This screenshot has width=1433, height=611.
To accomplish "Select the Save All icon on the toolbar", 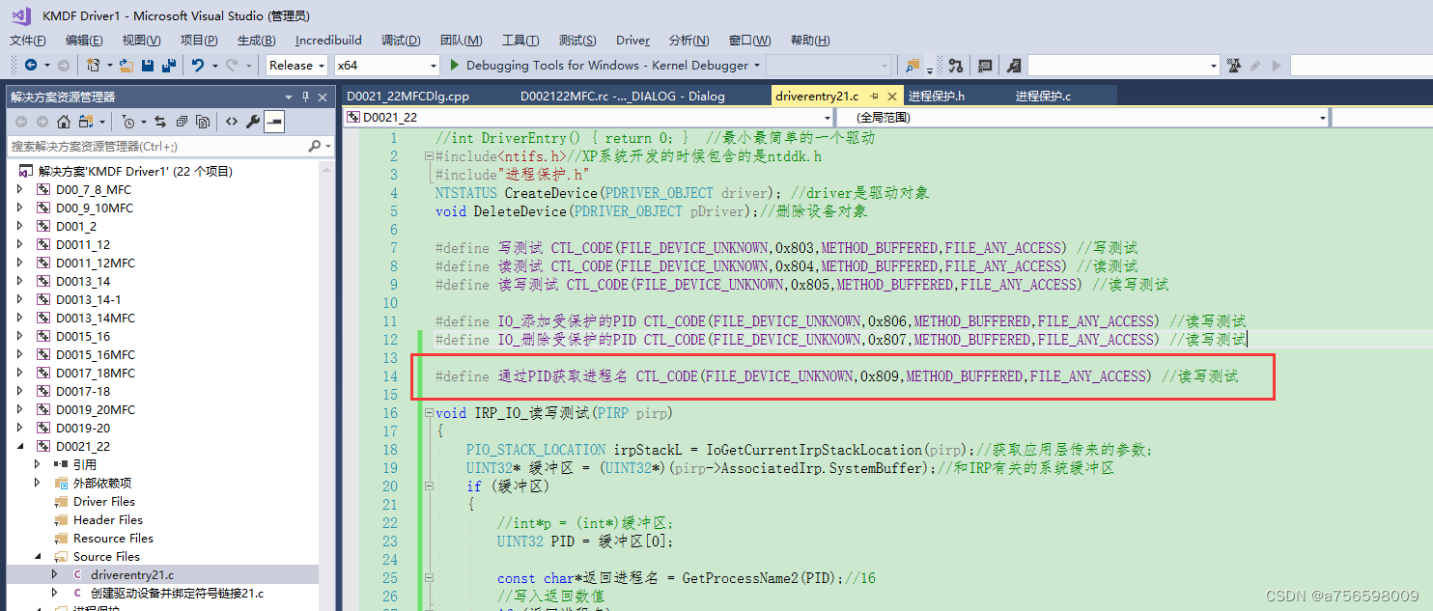I will pos(170,66).
